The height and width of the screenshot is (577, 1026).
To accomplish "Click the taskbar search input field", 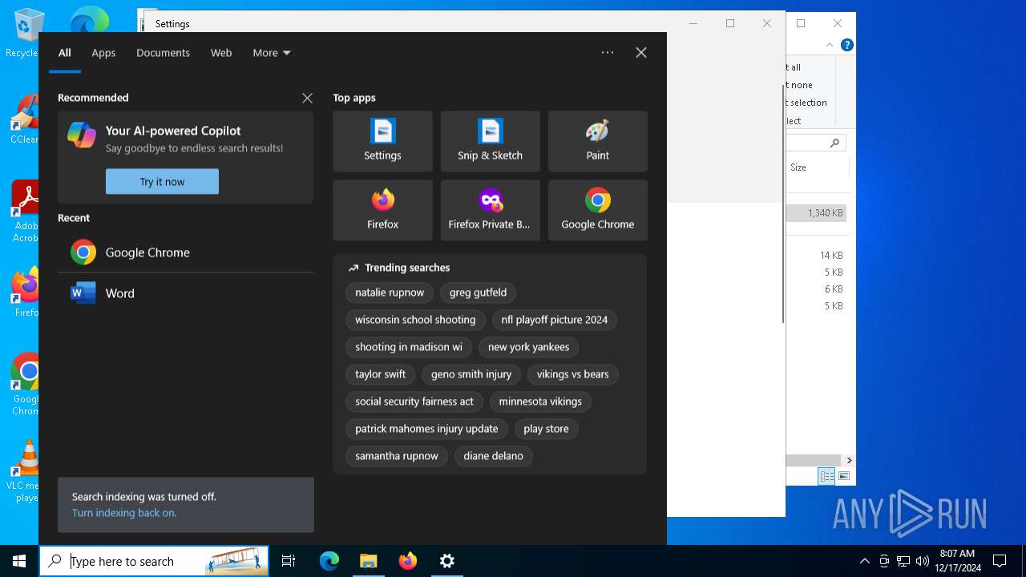I will coord(156,561).
